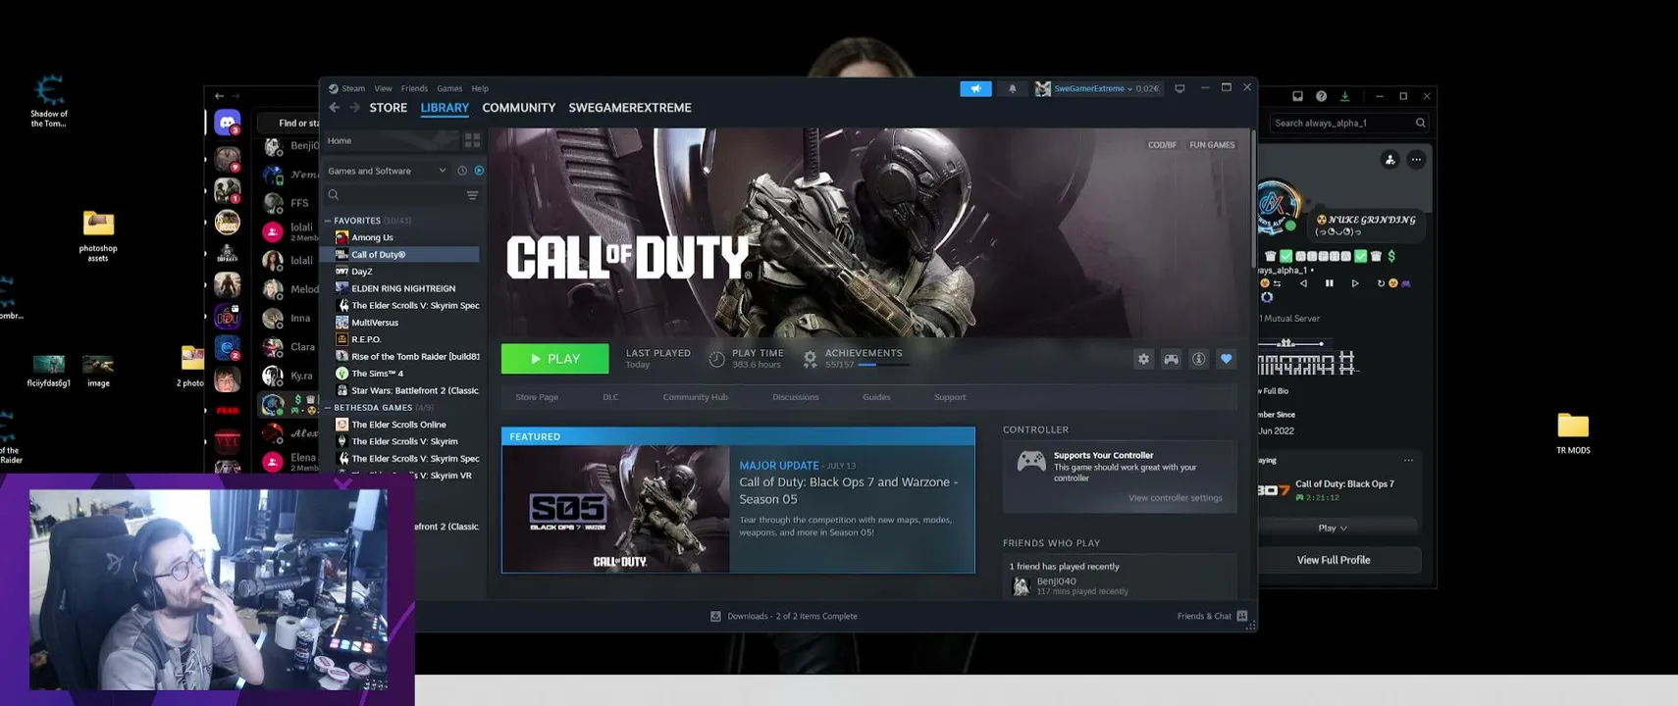
Task: Open the recent activity clock filter
Action: point(462,171)
